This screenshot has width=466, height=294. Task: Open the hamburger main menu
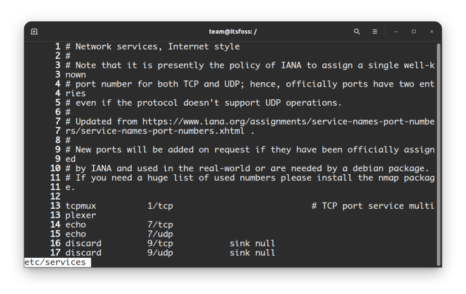pos(375,31)
